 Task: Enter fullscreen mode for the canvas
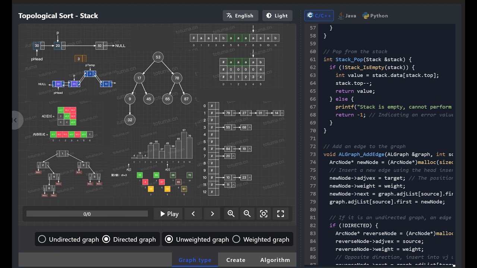click(281, 214)
